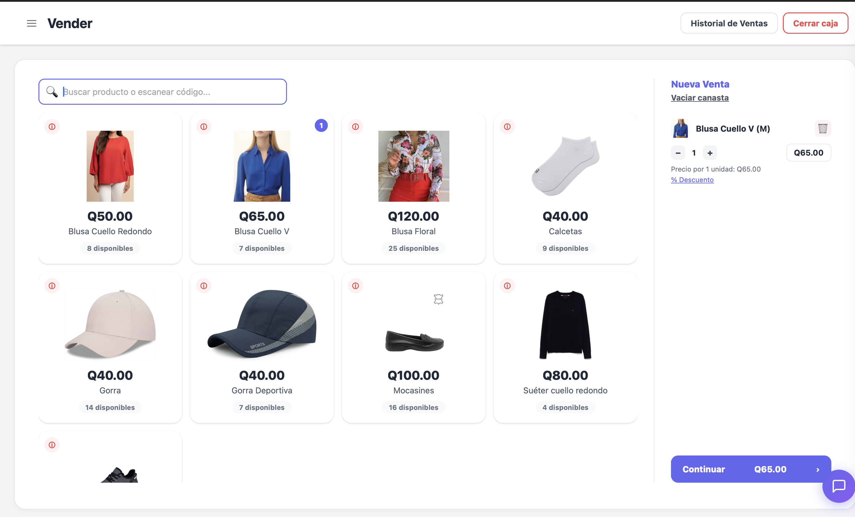855x517 pixels.
Task: Click the black sneakers product image
Action: pyautogui.click(x=119, y=475)
